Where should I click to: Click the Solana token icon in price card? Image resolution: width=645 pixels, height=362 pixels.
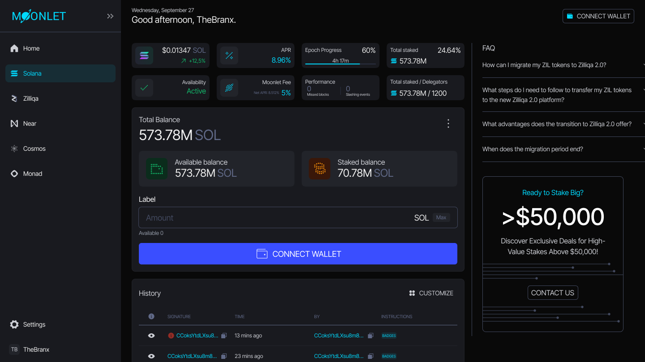point(144,55)
